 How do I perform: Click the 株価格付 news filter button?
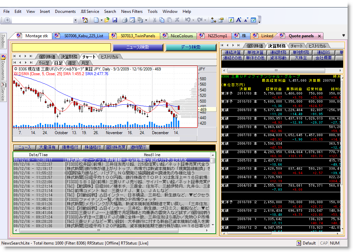[93, 147]
